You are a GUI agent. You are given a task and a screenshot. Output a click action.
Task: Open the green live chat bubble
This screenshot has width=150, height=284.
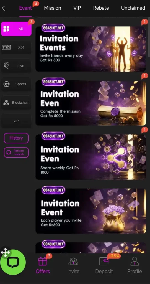pos(13,262)
